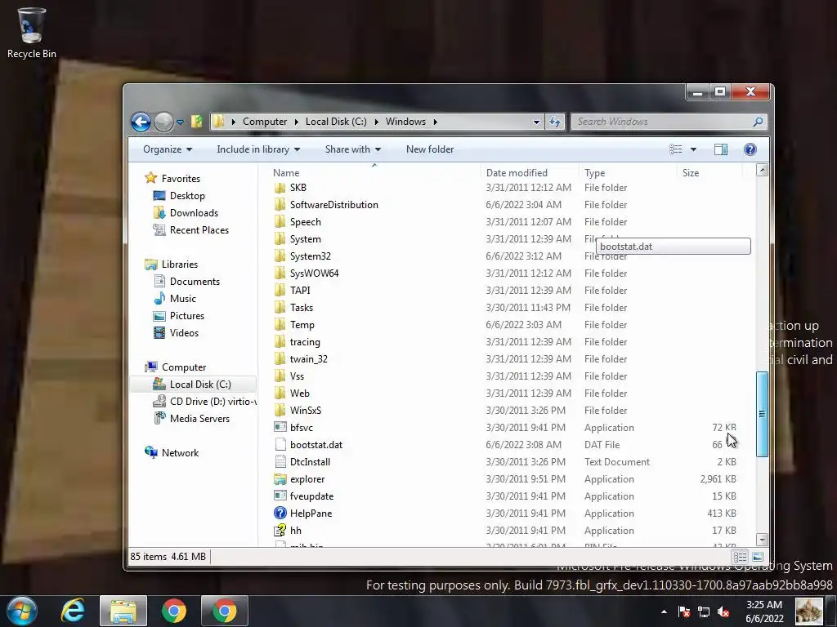Open the Organize menu
This screenshot has width=837, height=627.
(x=168, y=149)
